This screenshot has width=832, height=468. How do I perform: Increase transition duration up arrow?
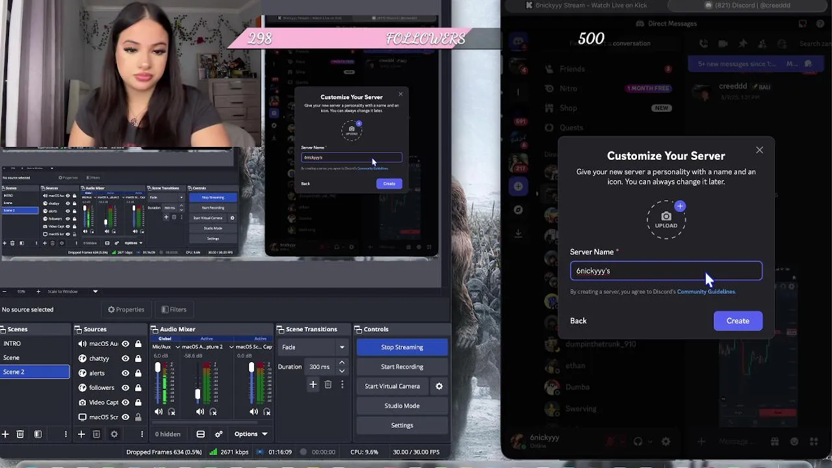coord(342,363)
